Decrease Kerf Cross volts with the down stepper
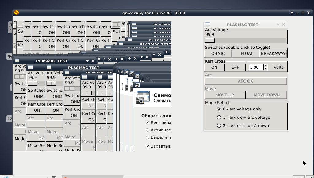 (265, 69)
